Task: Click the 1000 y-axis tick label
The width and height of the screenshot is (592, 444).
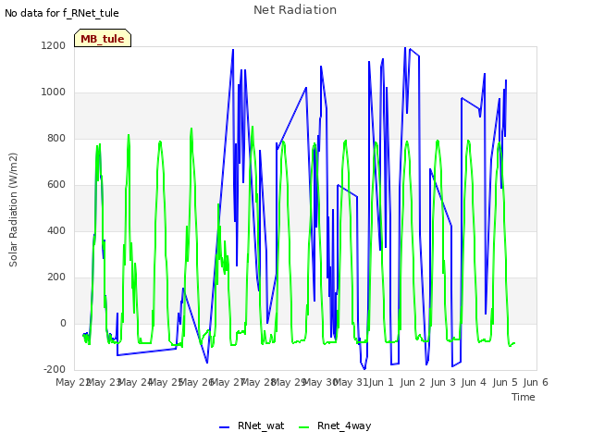Action: point(54,92)
